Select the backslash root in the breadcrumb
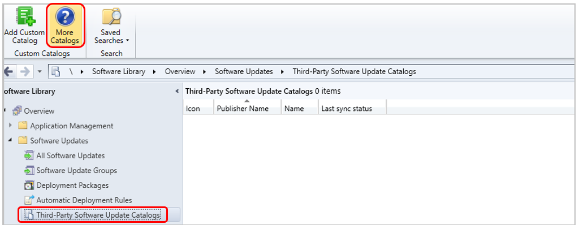The image size is (579, 229). point(71,72)
